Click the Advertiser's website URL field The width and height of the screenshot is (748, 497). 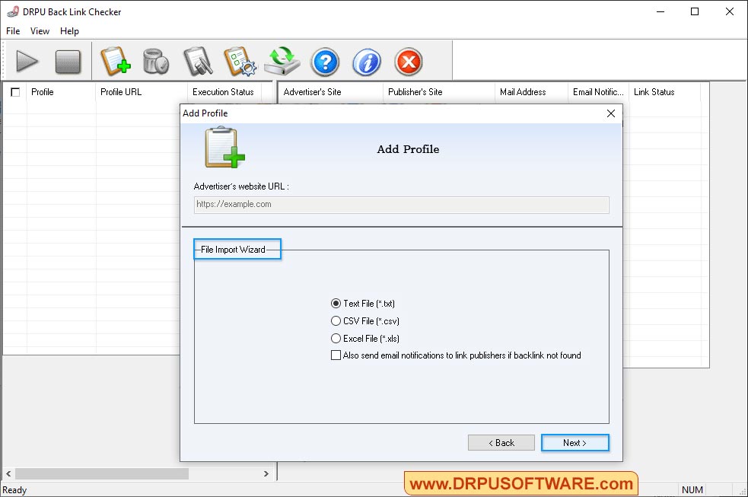(x=401, y=204)
